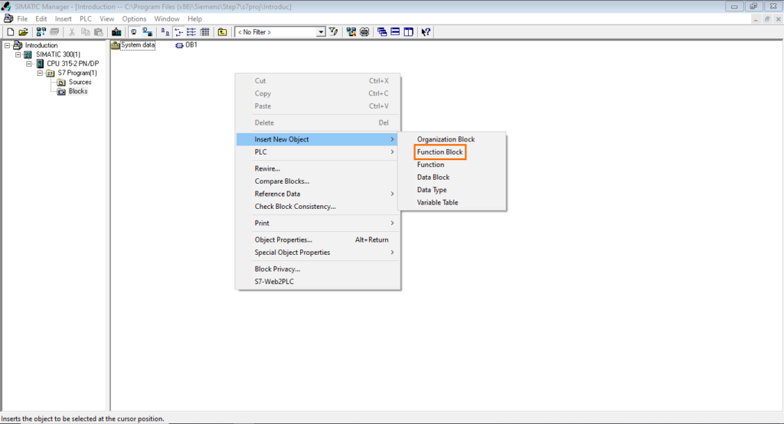Collapse the CPU 315-2 PN/DP node
Image resolution: width=784 pixels, height=424 pixels.
pyautogui.click(x=29, y=64)
